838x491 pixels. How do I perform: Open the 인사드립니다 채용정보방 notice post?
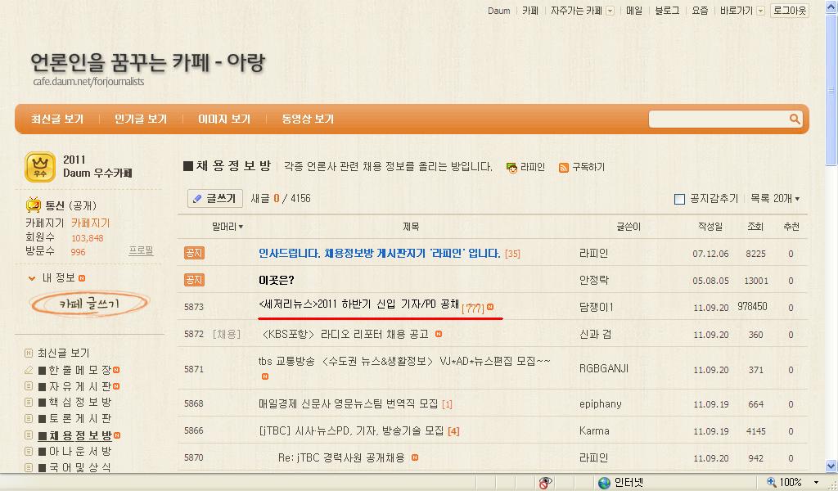[380, 253]
